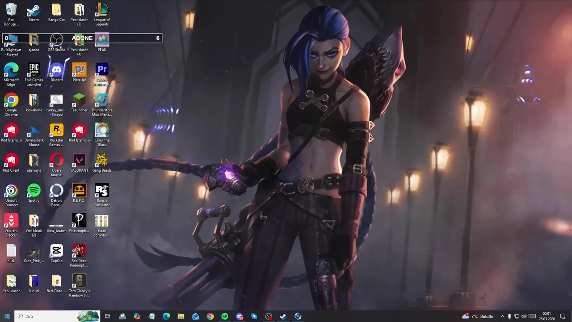Viewport: 572px width, 322px height.
Task: Select the Riot Client desktop icon
Action: pos(11,163)
